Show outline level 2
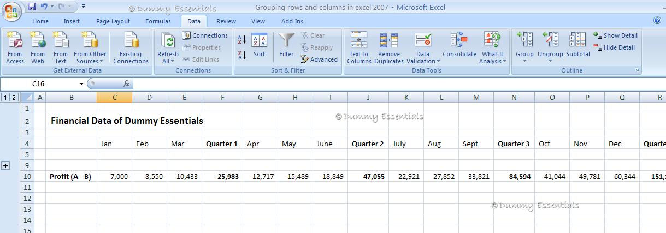 (14, 97)
